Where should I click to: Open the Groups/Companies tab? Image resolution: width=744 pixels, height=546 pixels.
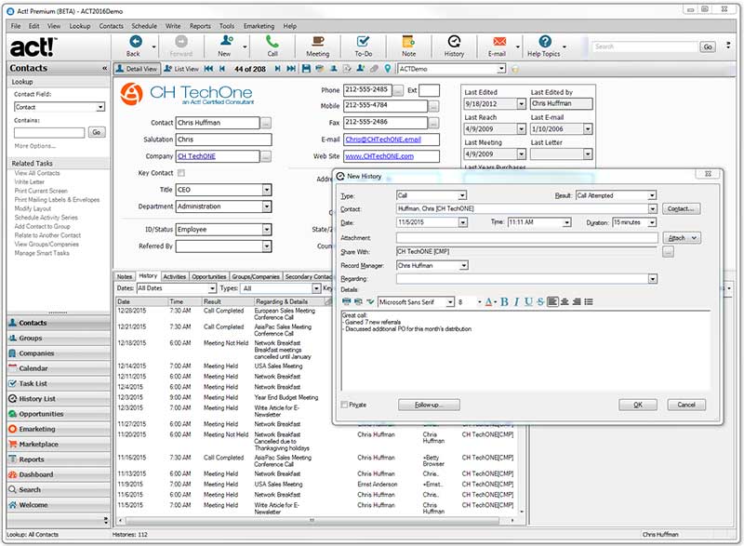[256, 276]
